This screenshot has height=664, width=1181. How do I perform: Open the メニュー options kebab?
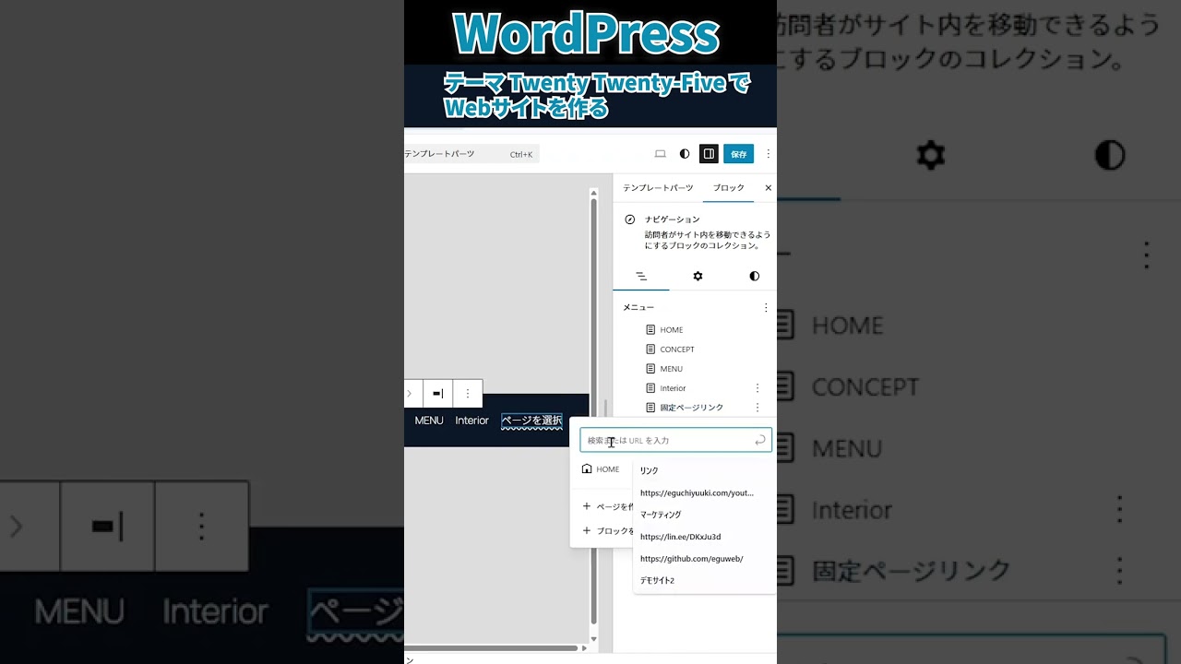(765, 307)
